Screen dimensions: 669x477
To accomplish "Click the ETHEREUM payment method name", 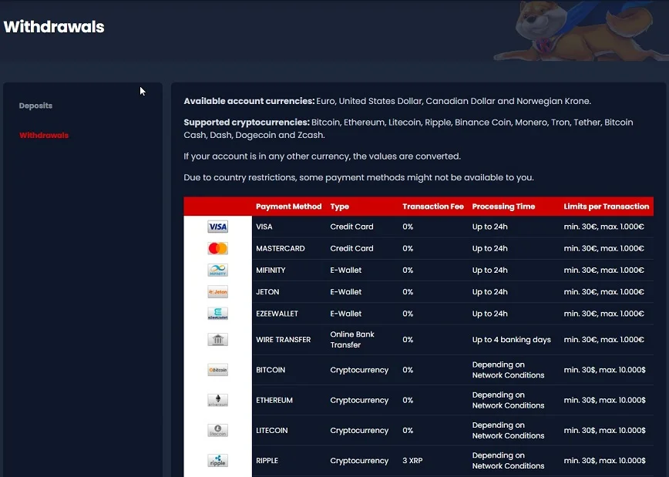I will (x=274, y=400).
